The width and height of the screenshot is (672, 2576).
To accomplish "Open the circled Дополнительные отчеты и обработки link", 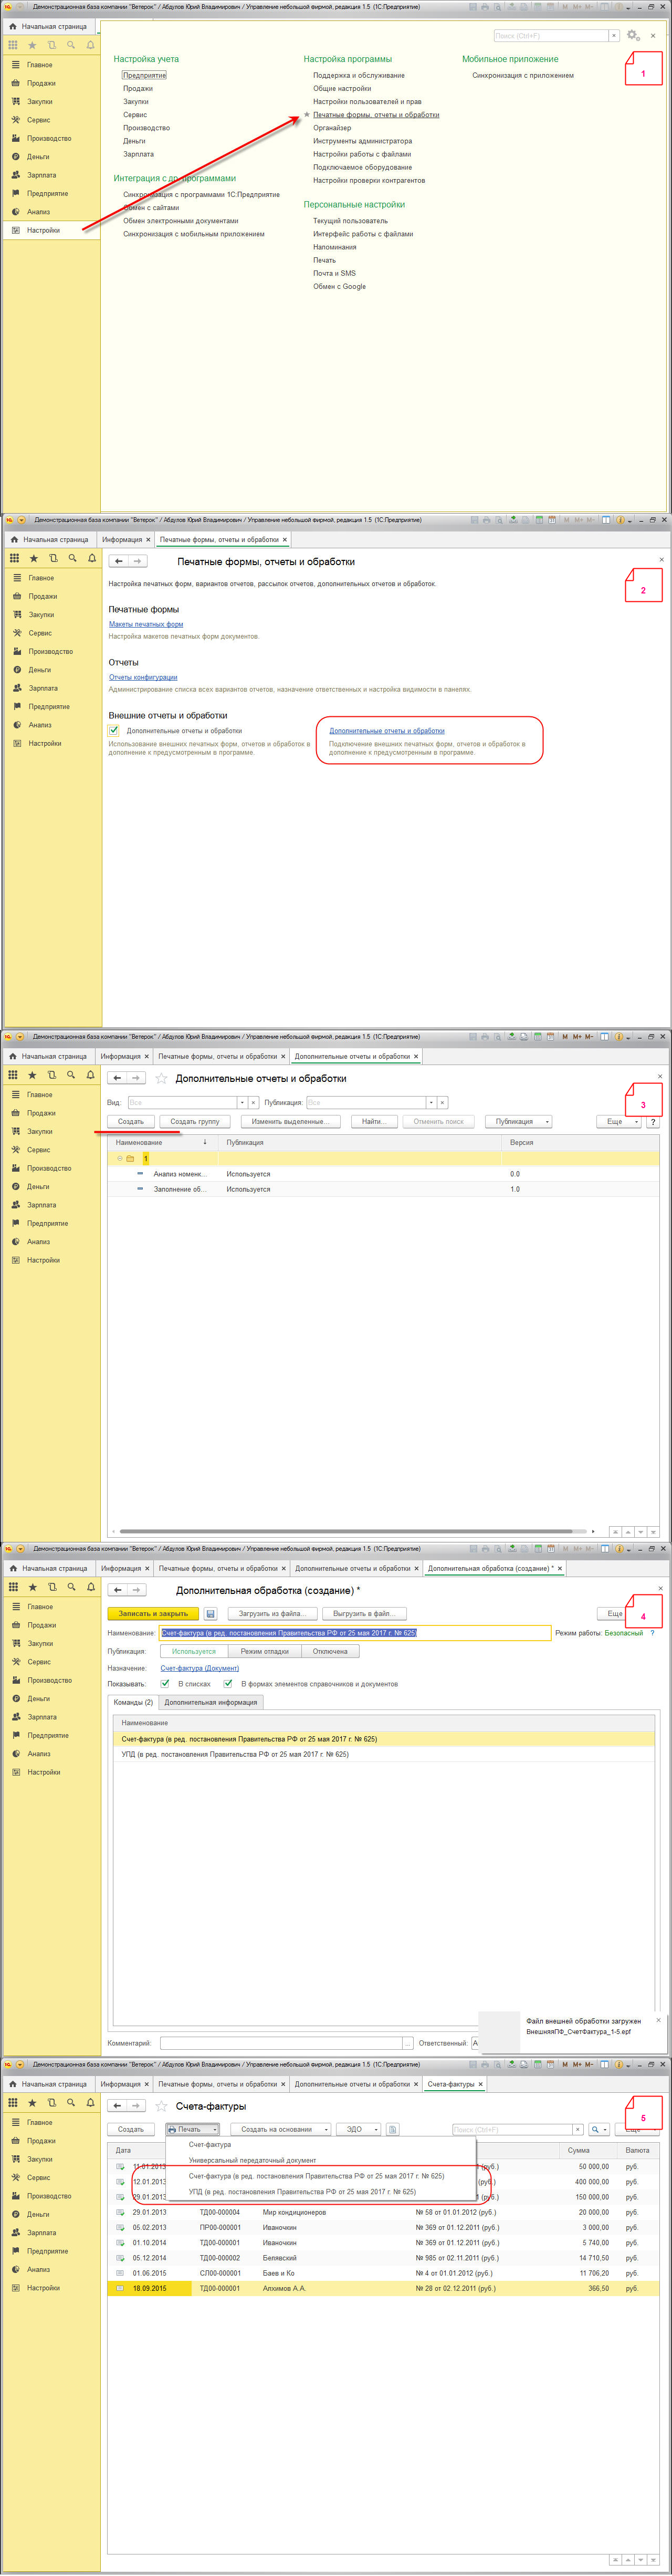I will 387,730.
